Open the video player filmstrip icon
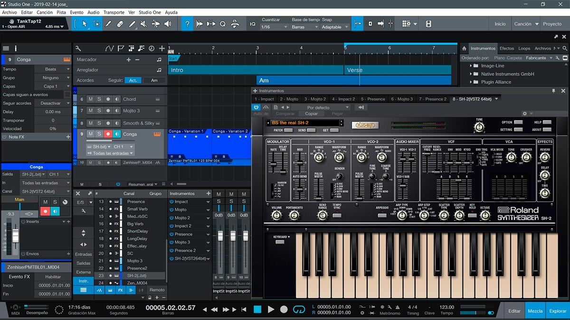 [428, 24]
